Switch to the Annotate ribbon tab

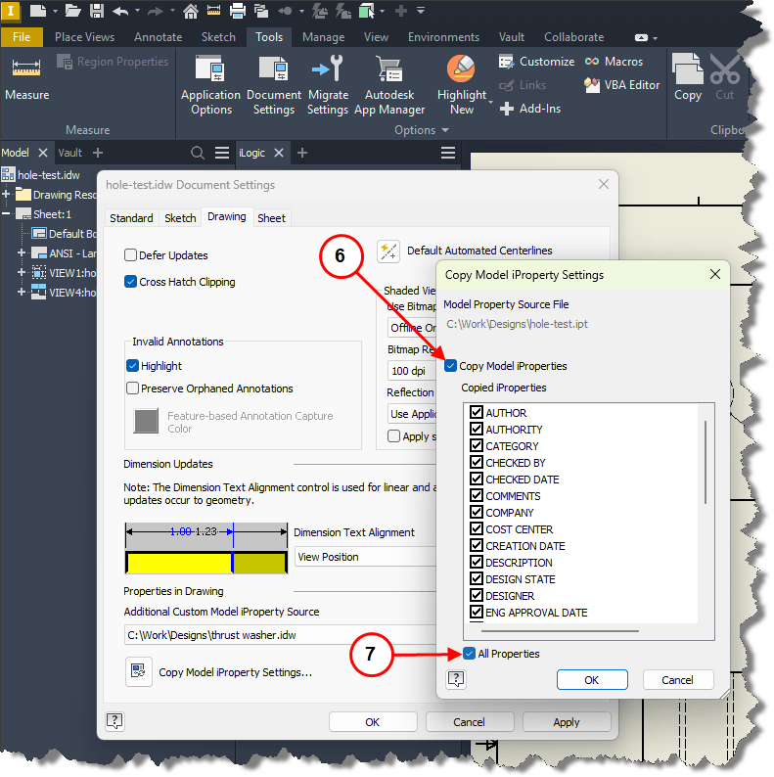pos(159,37)
